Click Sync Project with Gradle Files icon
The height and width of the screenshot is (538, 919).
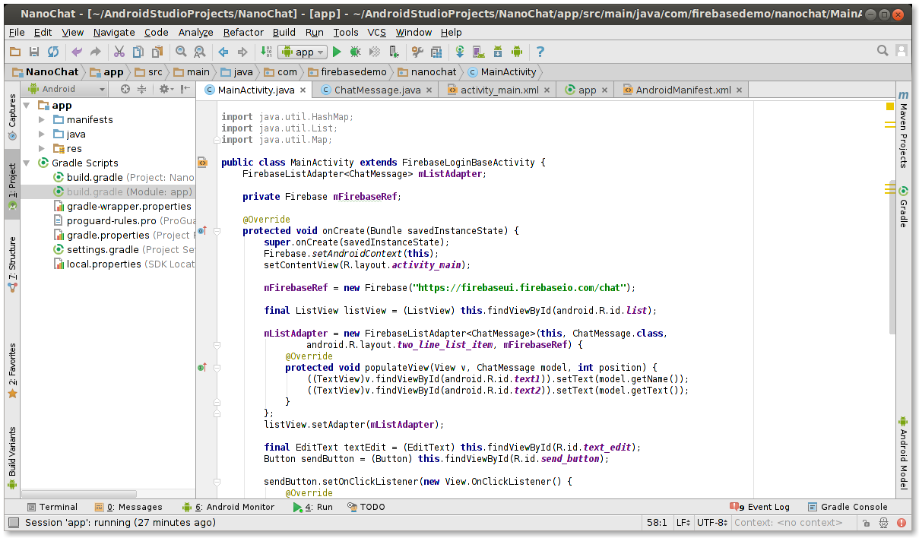coord(460,52)
